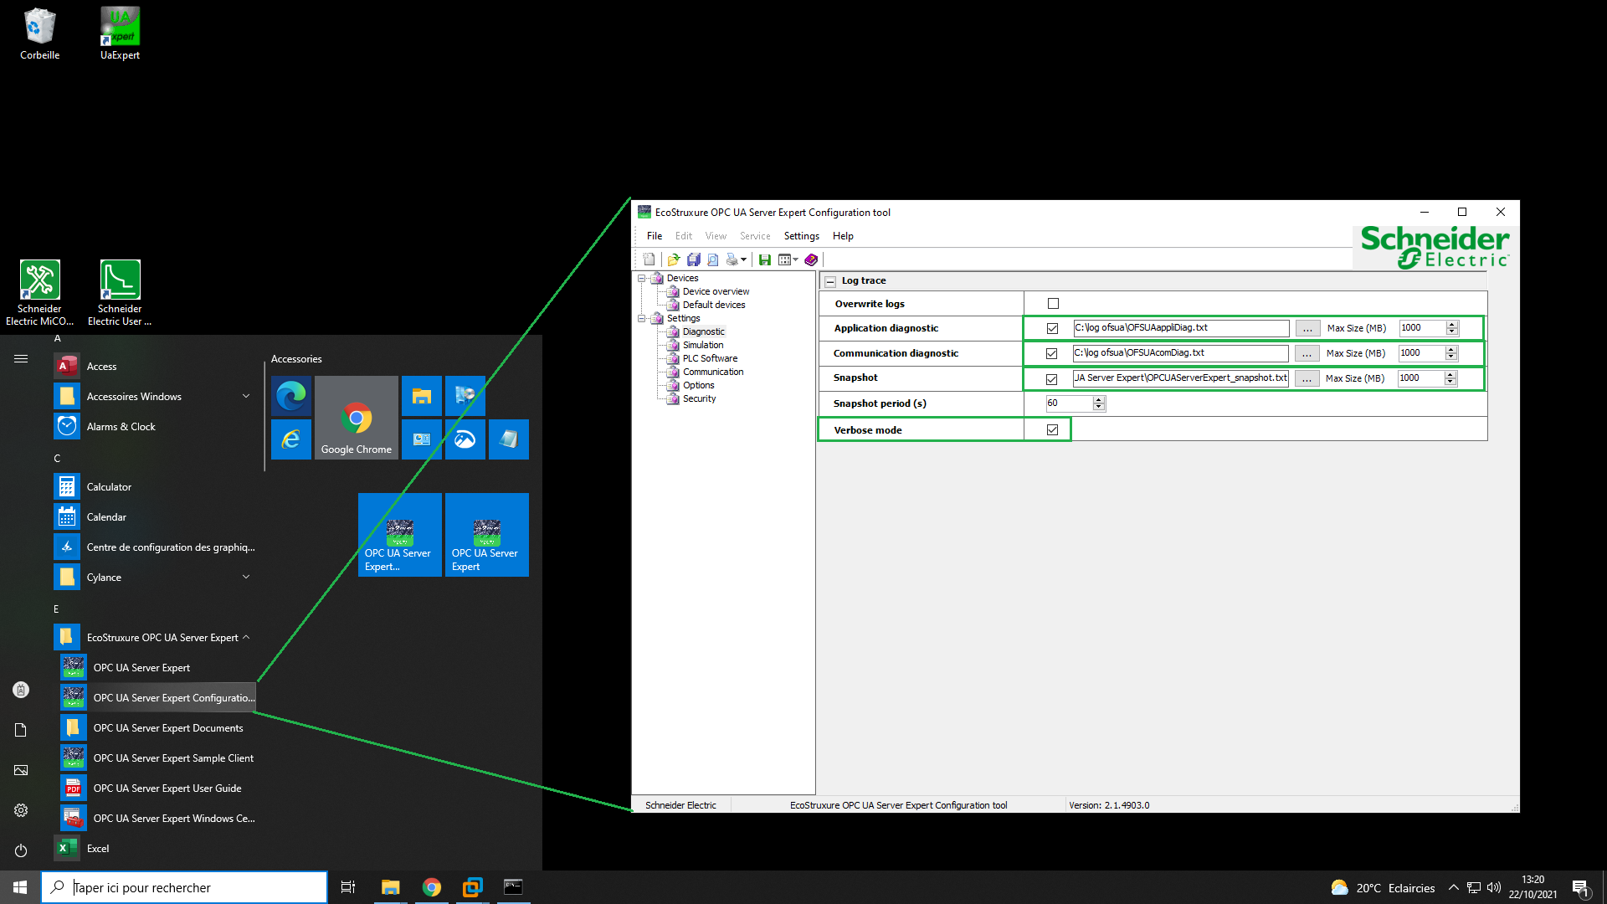This screenshot has height=904, width=1607.
Task: Click the blue Save All diskettes icon
Action: click(694, 259)
